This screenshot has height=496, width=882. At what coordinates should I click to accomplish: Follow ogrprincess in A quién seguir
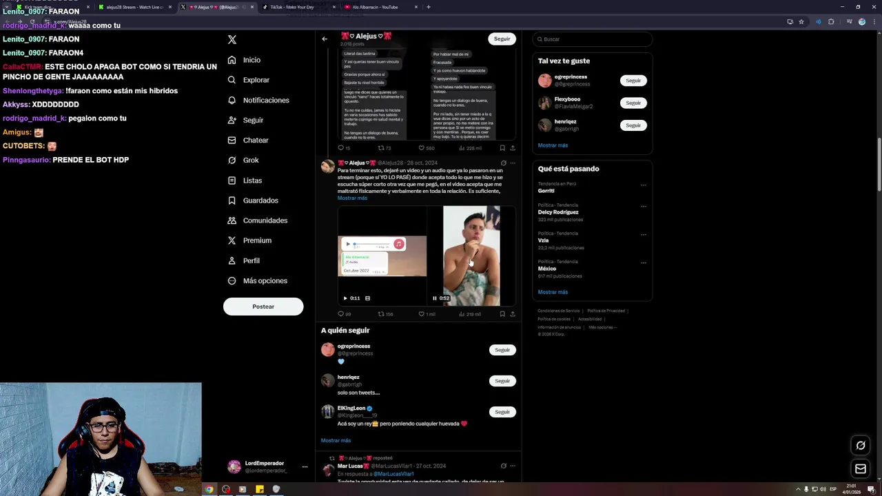click(502, 350)
